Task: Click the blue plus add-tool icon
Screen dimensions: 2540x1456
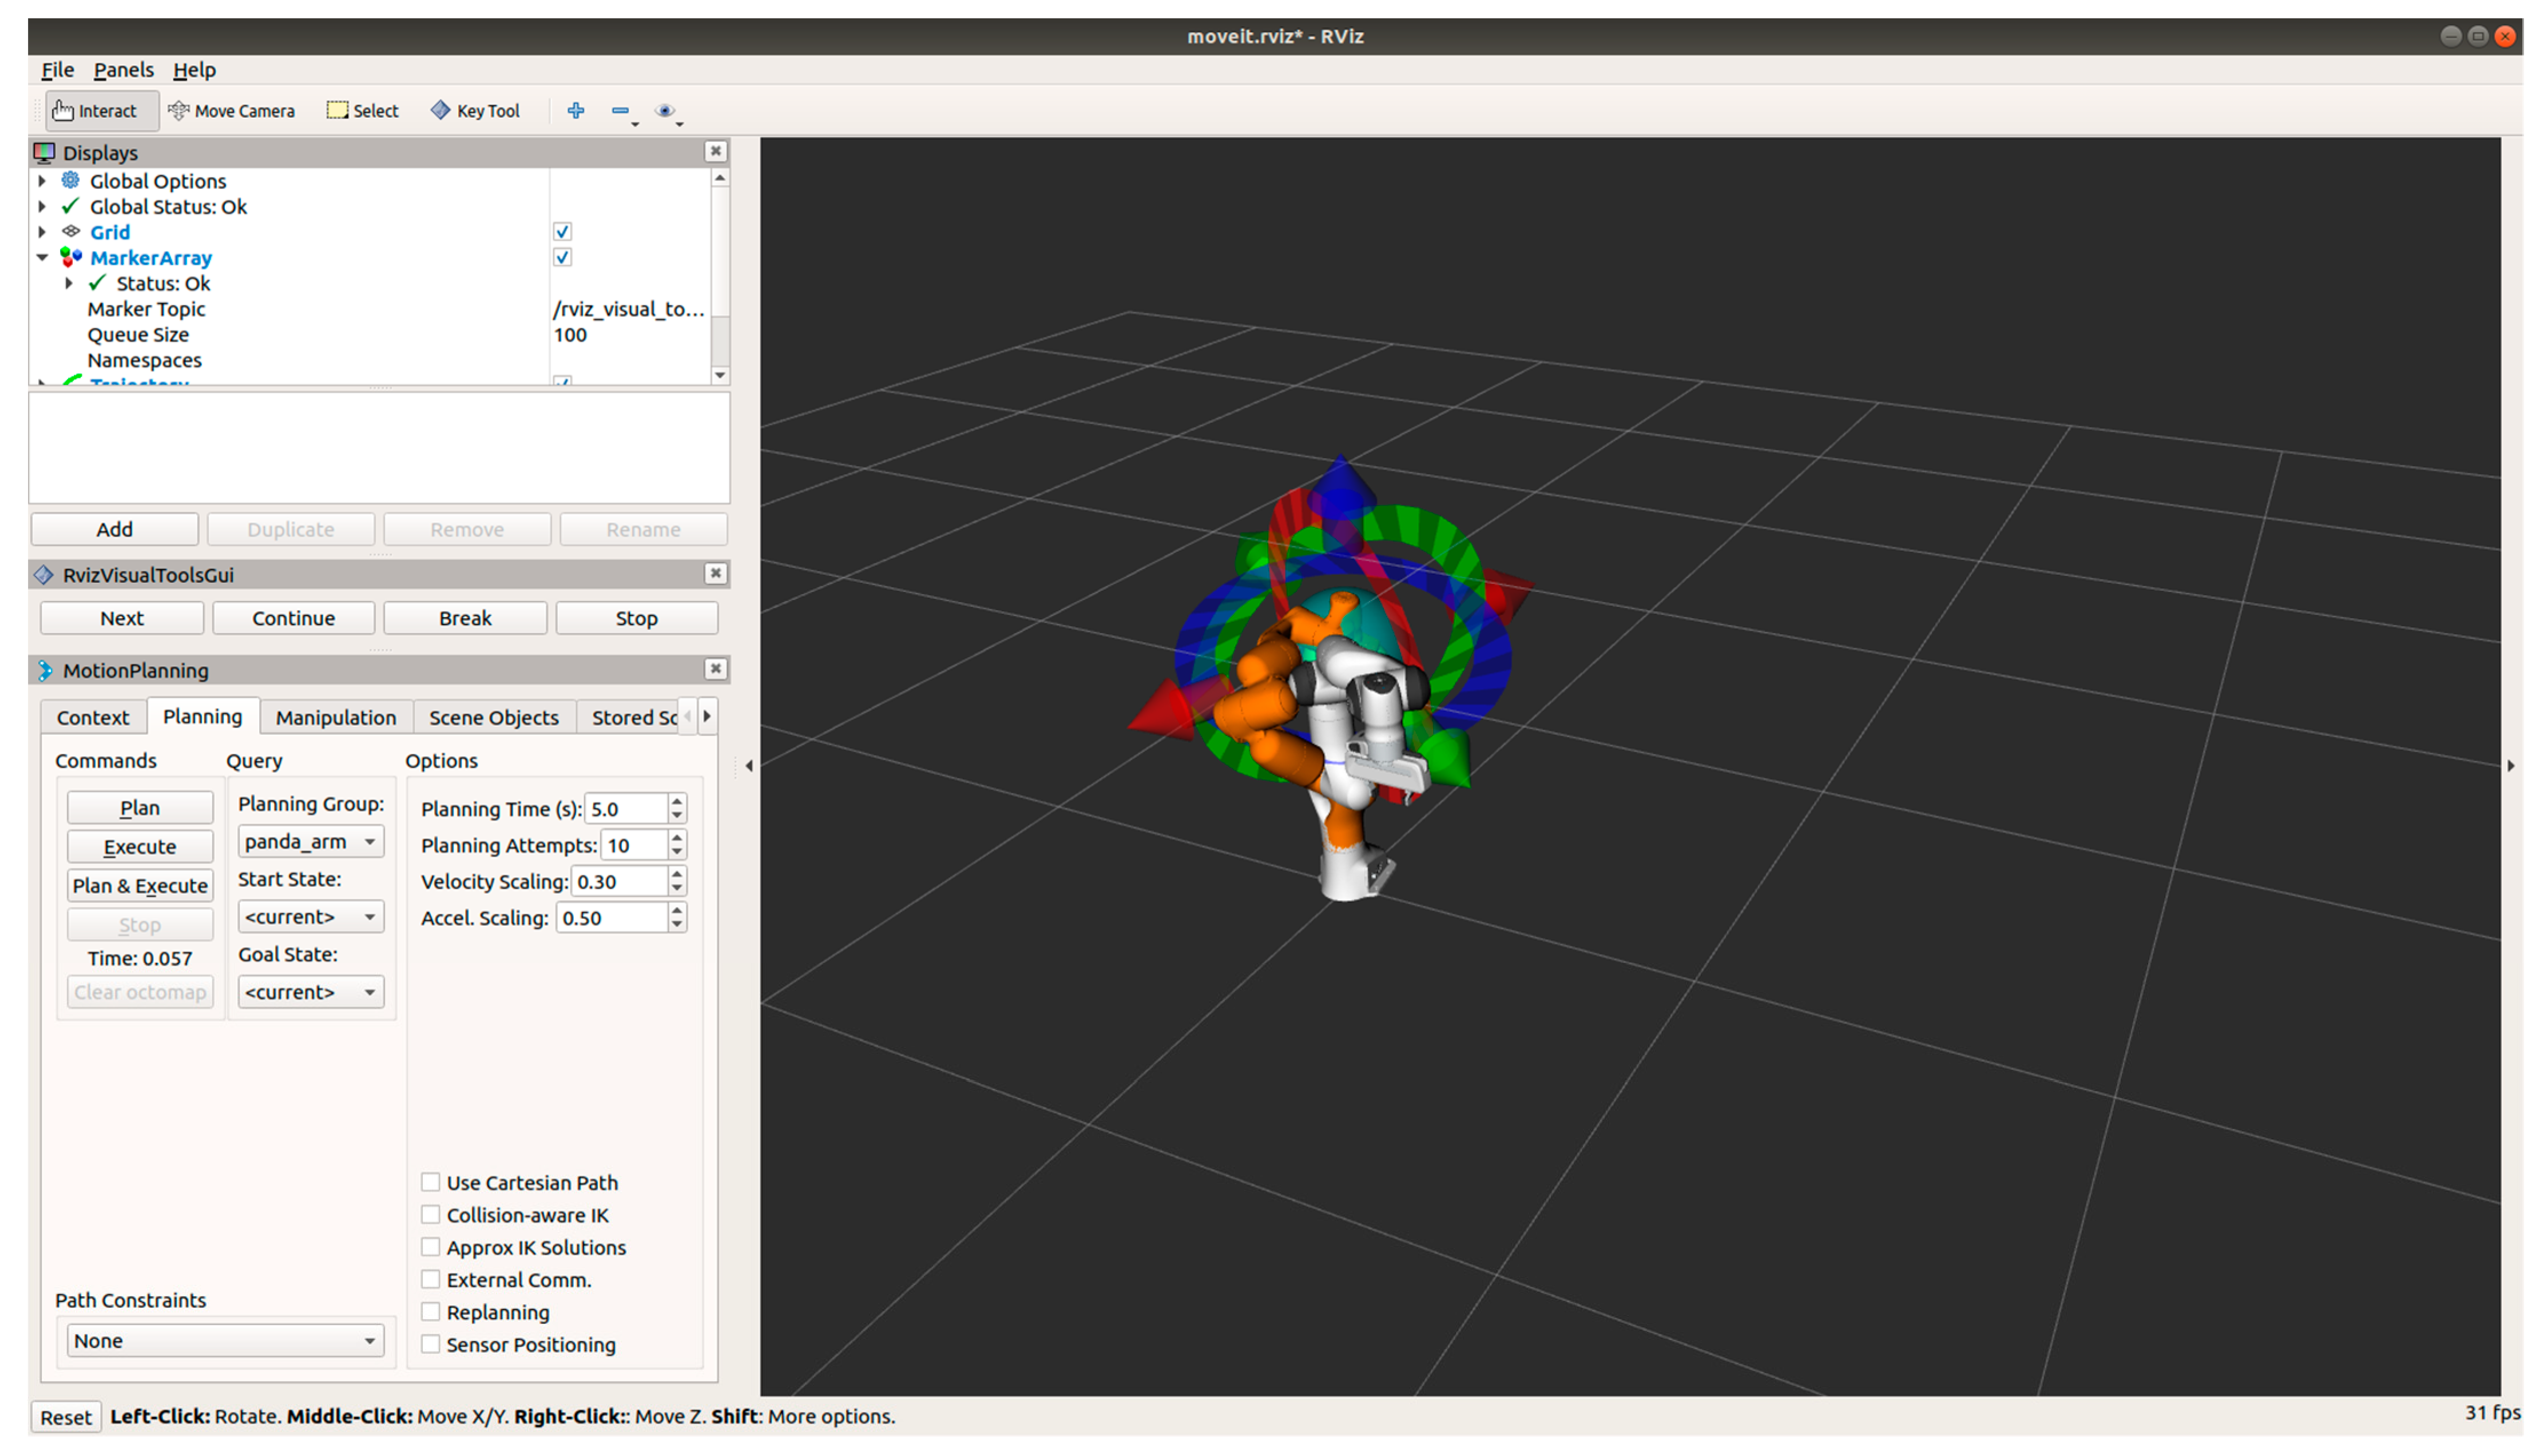Action: tap(575, 110)
